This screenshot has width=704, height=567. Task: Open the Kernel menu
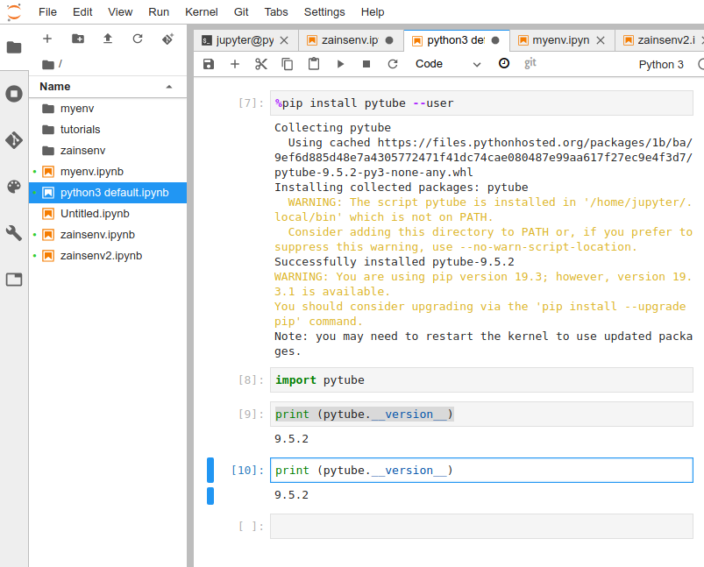(x=201, y=11)
